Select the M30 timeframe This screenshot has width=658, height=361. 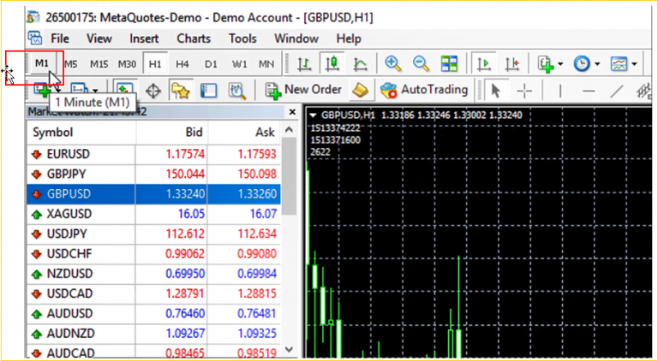(127, 64)
